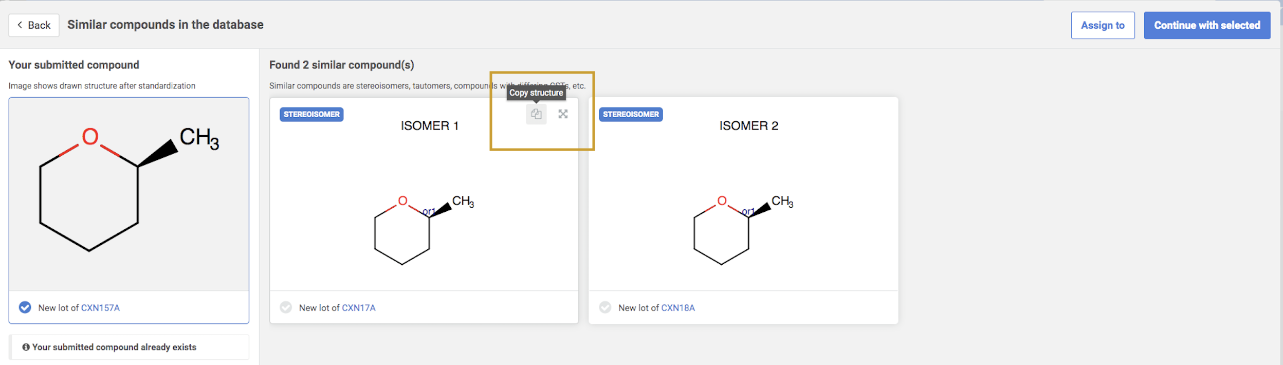Click the info icon beside the already-exists notice
The height and width of the screenshot is (365, 1283).
click(26, 347)
